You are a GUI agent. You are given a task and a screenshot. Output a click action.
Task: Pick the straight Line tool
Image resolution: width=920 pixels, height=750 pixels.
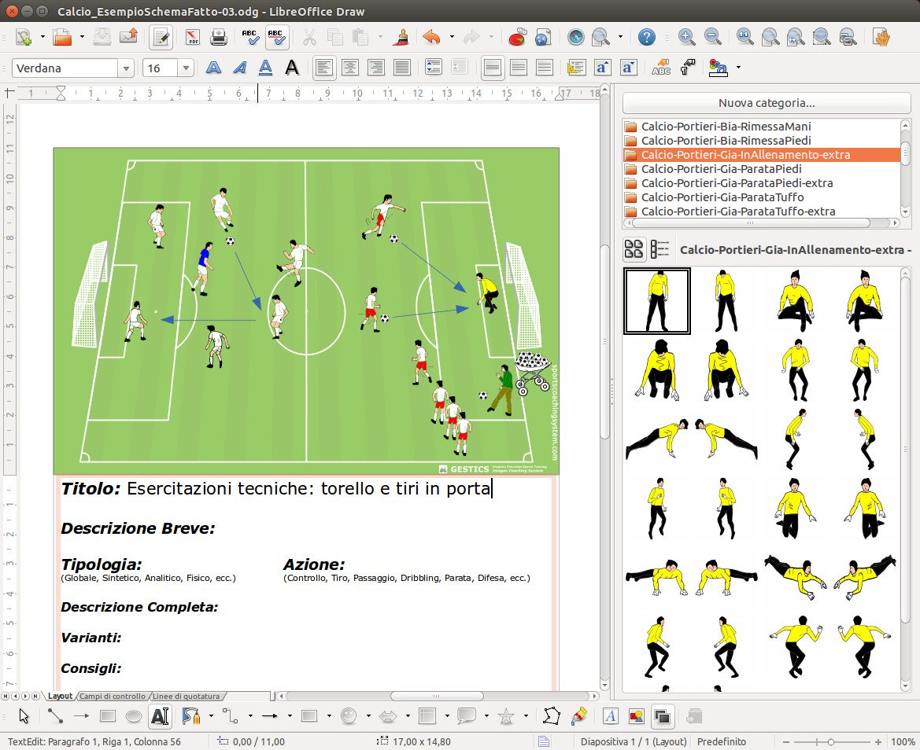coord(55,716)
